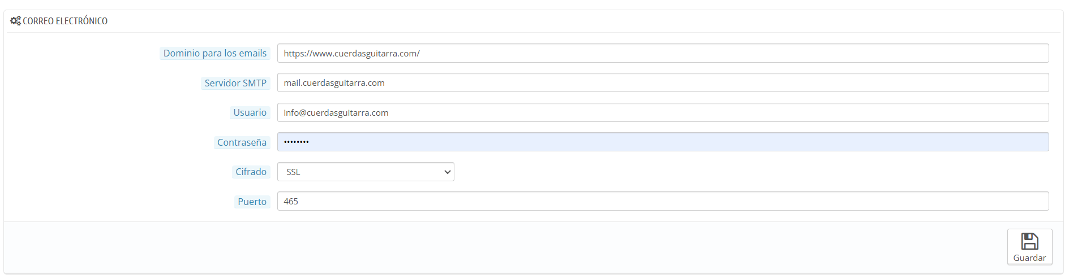Screen dimensions: 1069x275
Task: Focus the Usuario email input
Action: click(663, 112)
